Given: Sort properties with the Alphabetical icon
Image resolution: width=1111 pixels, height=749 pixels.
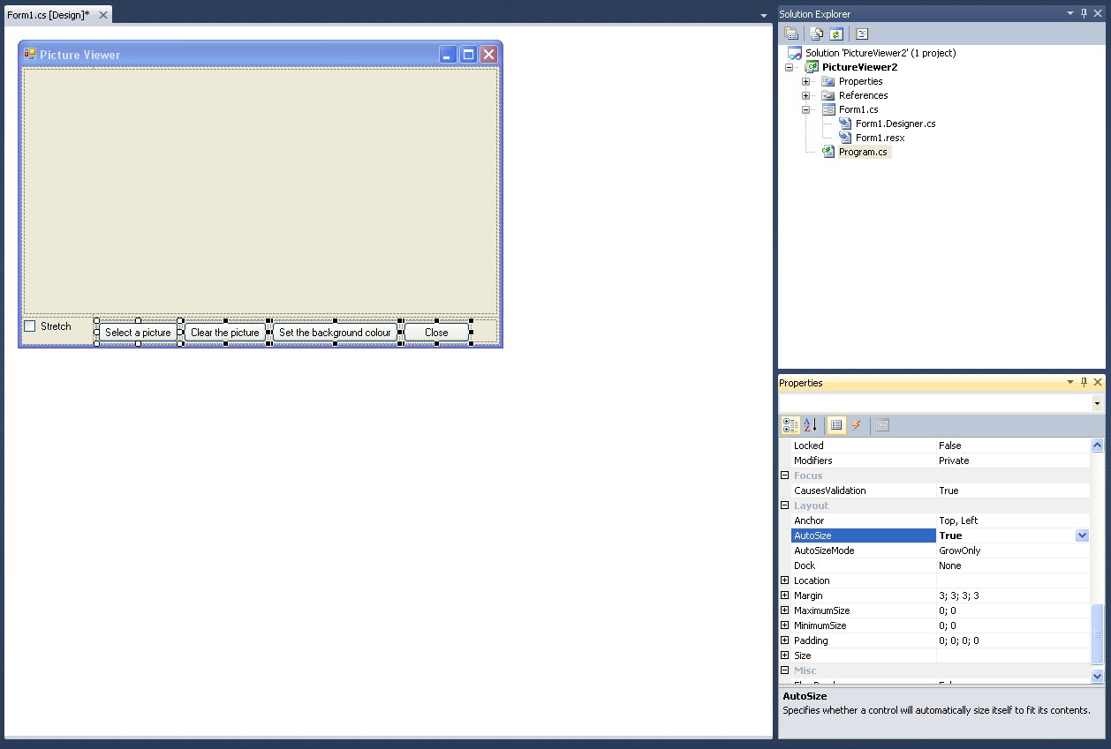Looking at the screenshot, I should click(811, 425).
